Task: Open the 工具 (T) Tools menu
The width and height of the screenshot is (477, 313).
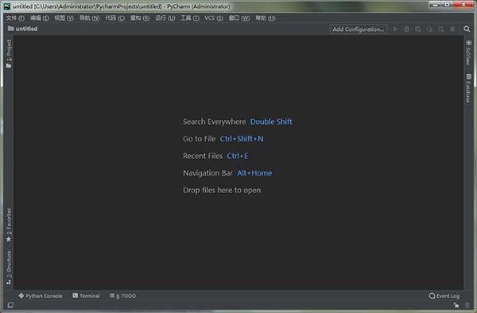Action: coord(190,18)
